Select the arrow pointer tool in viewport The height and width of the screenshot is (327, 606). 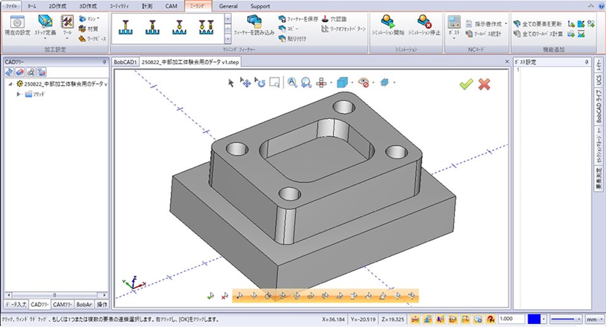click(x=231, y=82)
